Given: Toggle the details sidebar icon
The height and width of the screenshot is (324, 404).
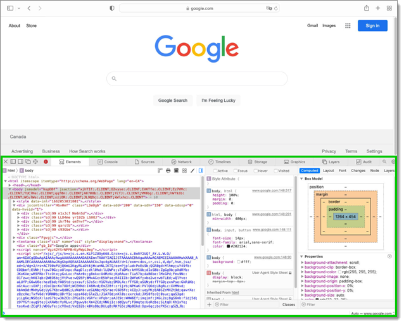Looking at the screenshot, I should tap(201, 171).
